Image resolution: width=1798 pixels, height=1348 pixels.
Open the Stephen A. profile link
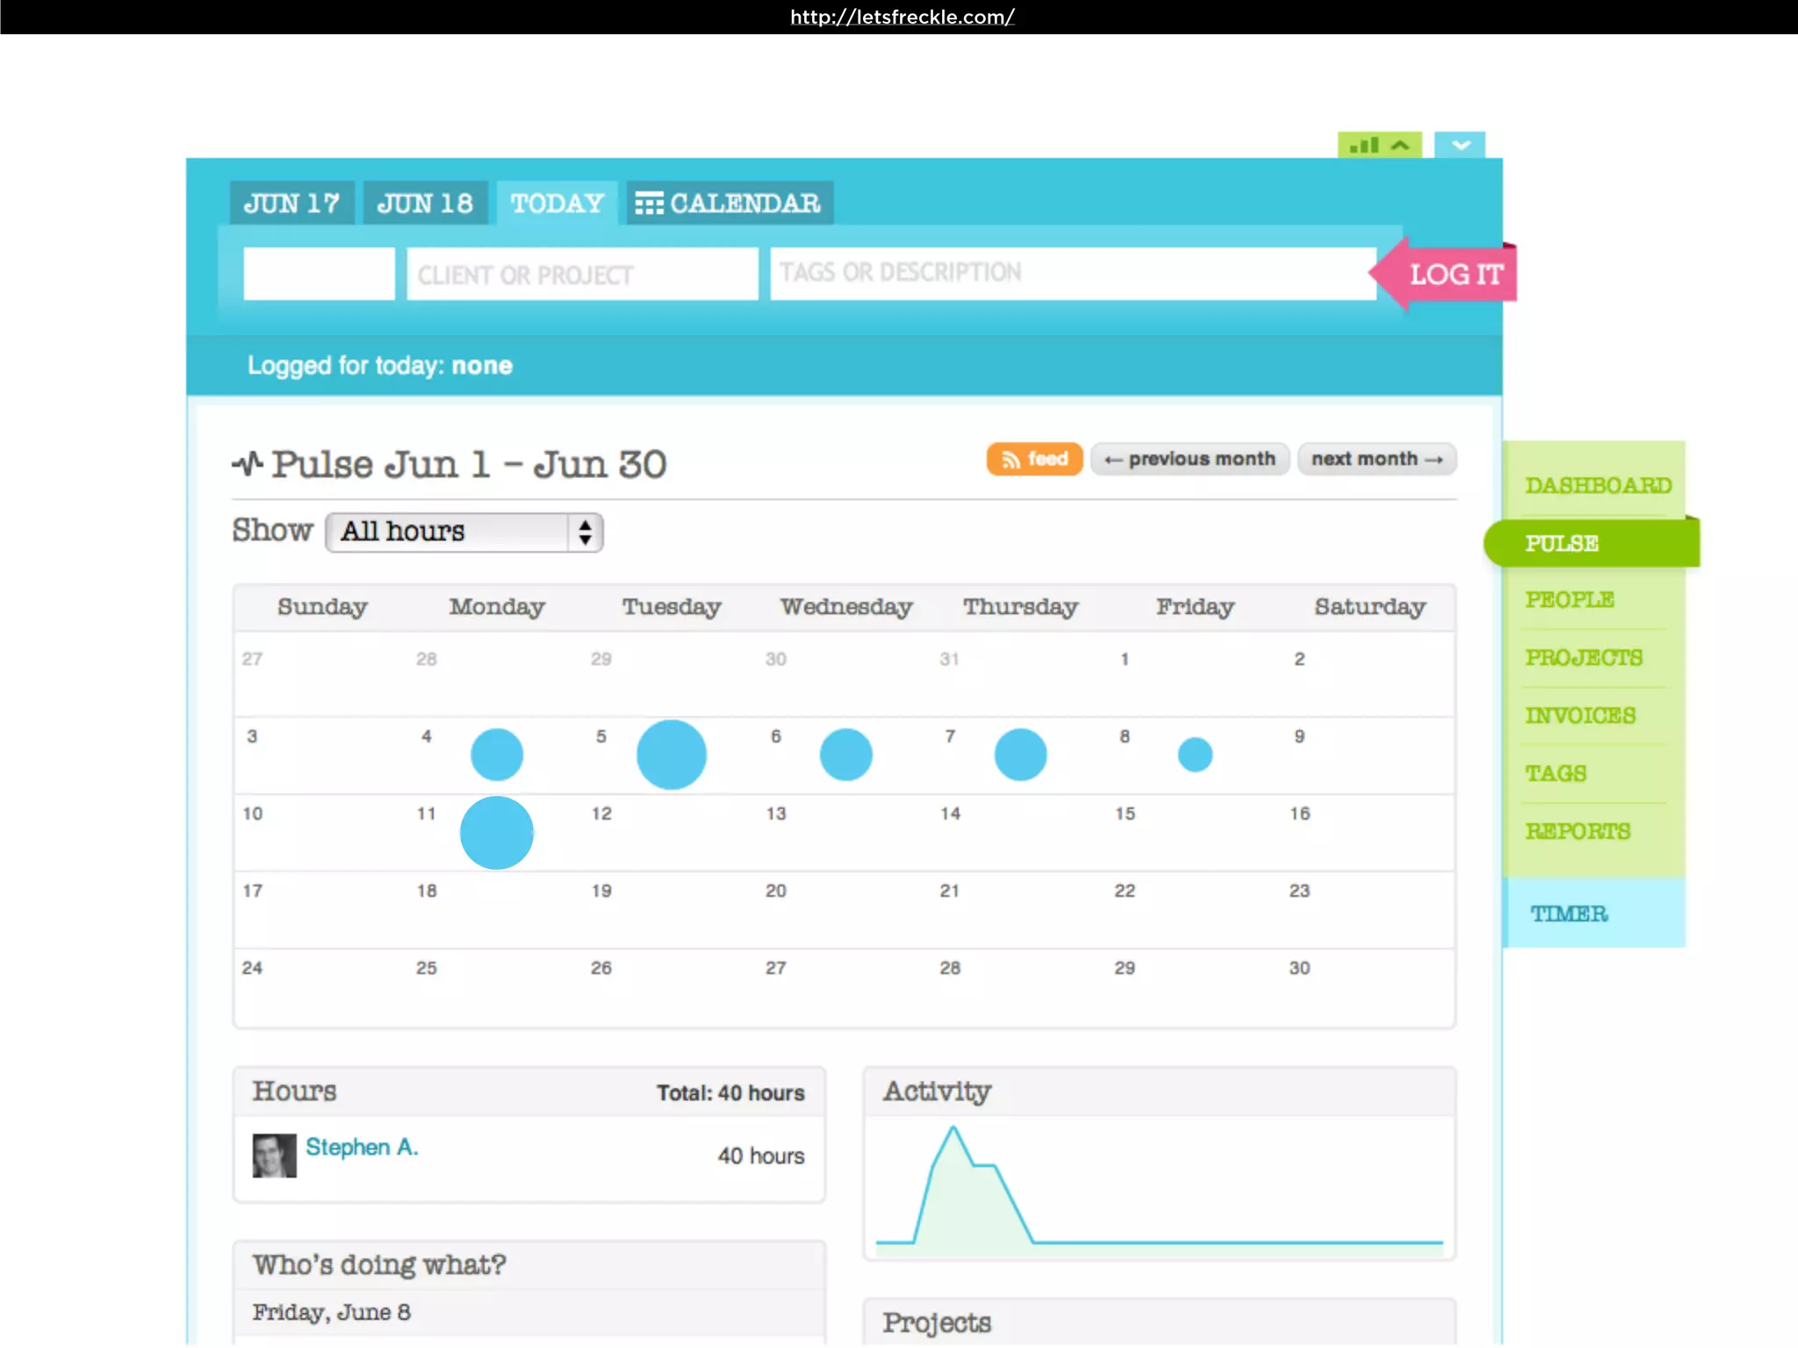[362, 1147]
